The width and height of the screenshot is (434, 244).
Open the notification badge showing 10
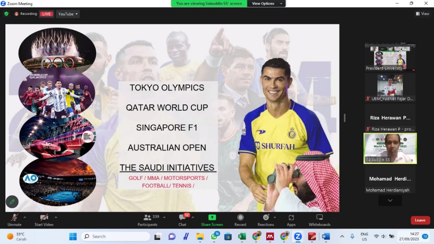point(425,236)
